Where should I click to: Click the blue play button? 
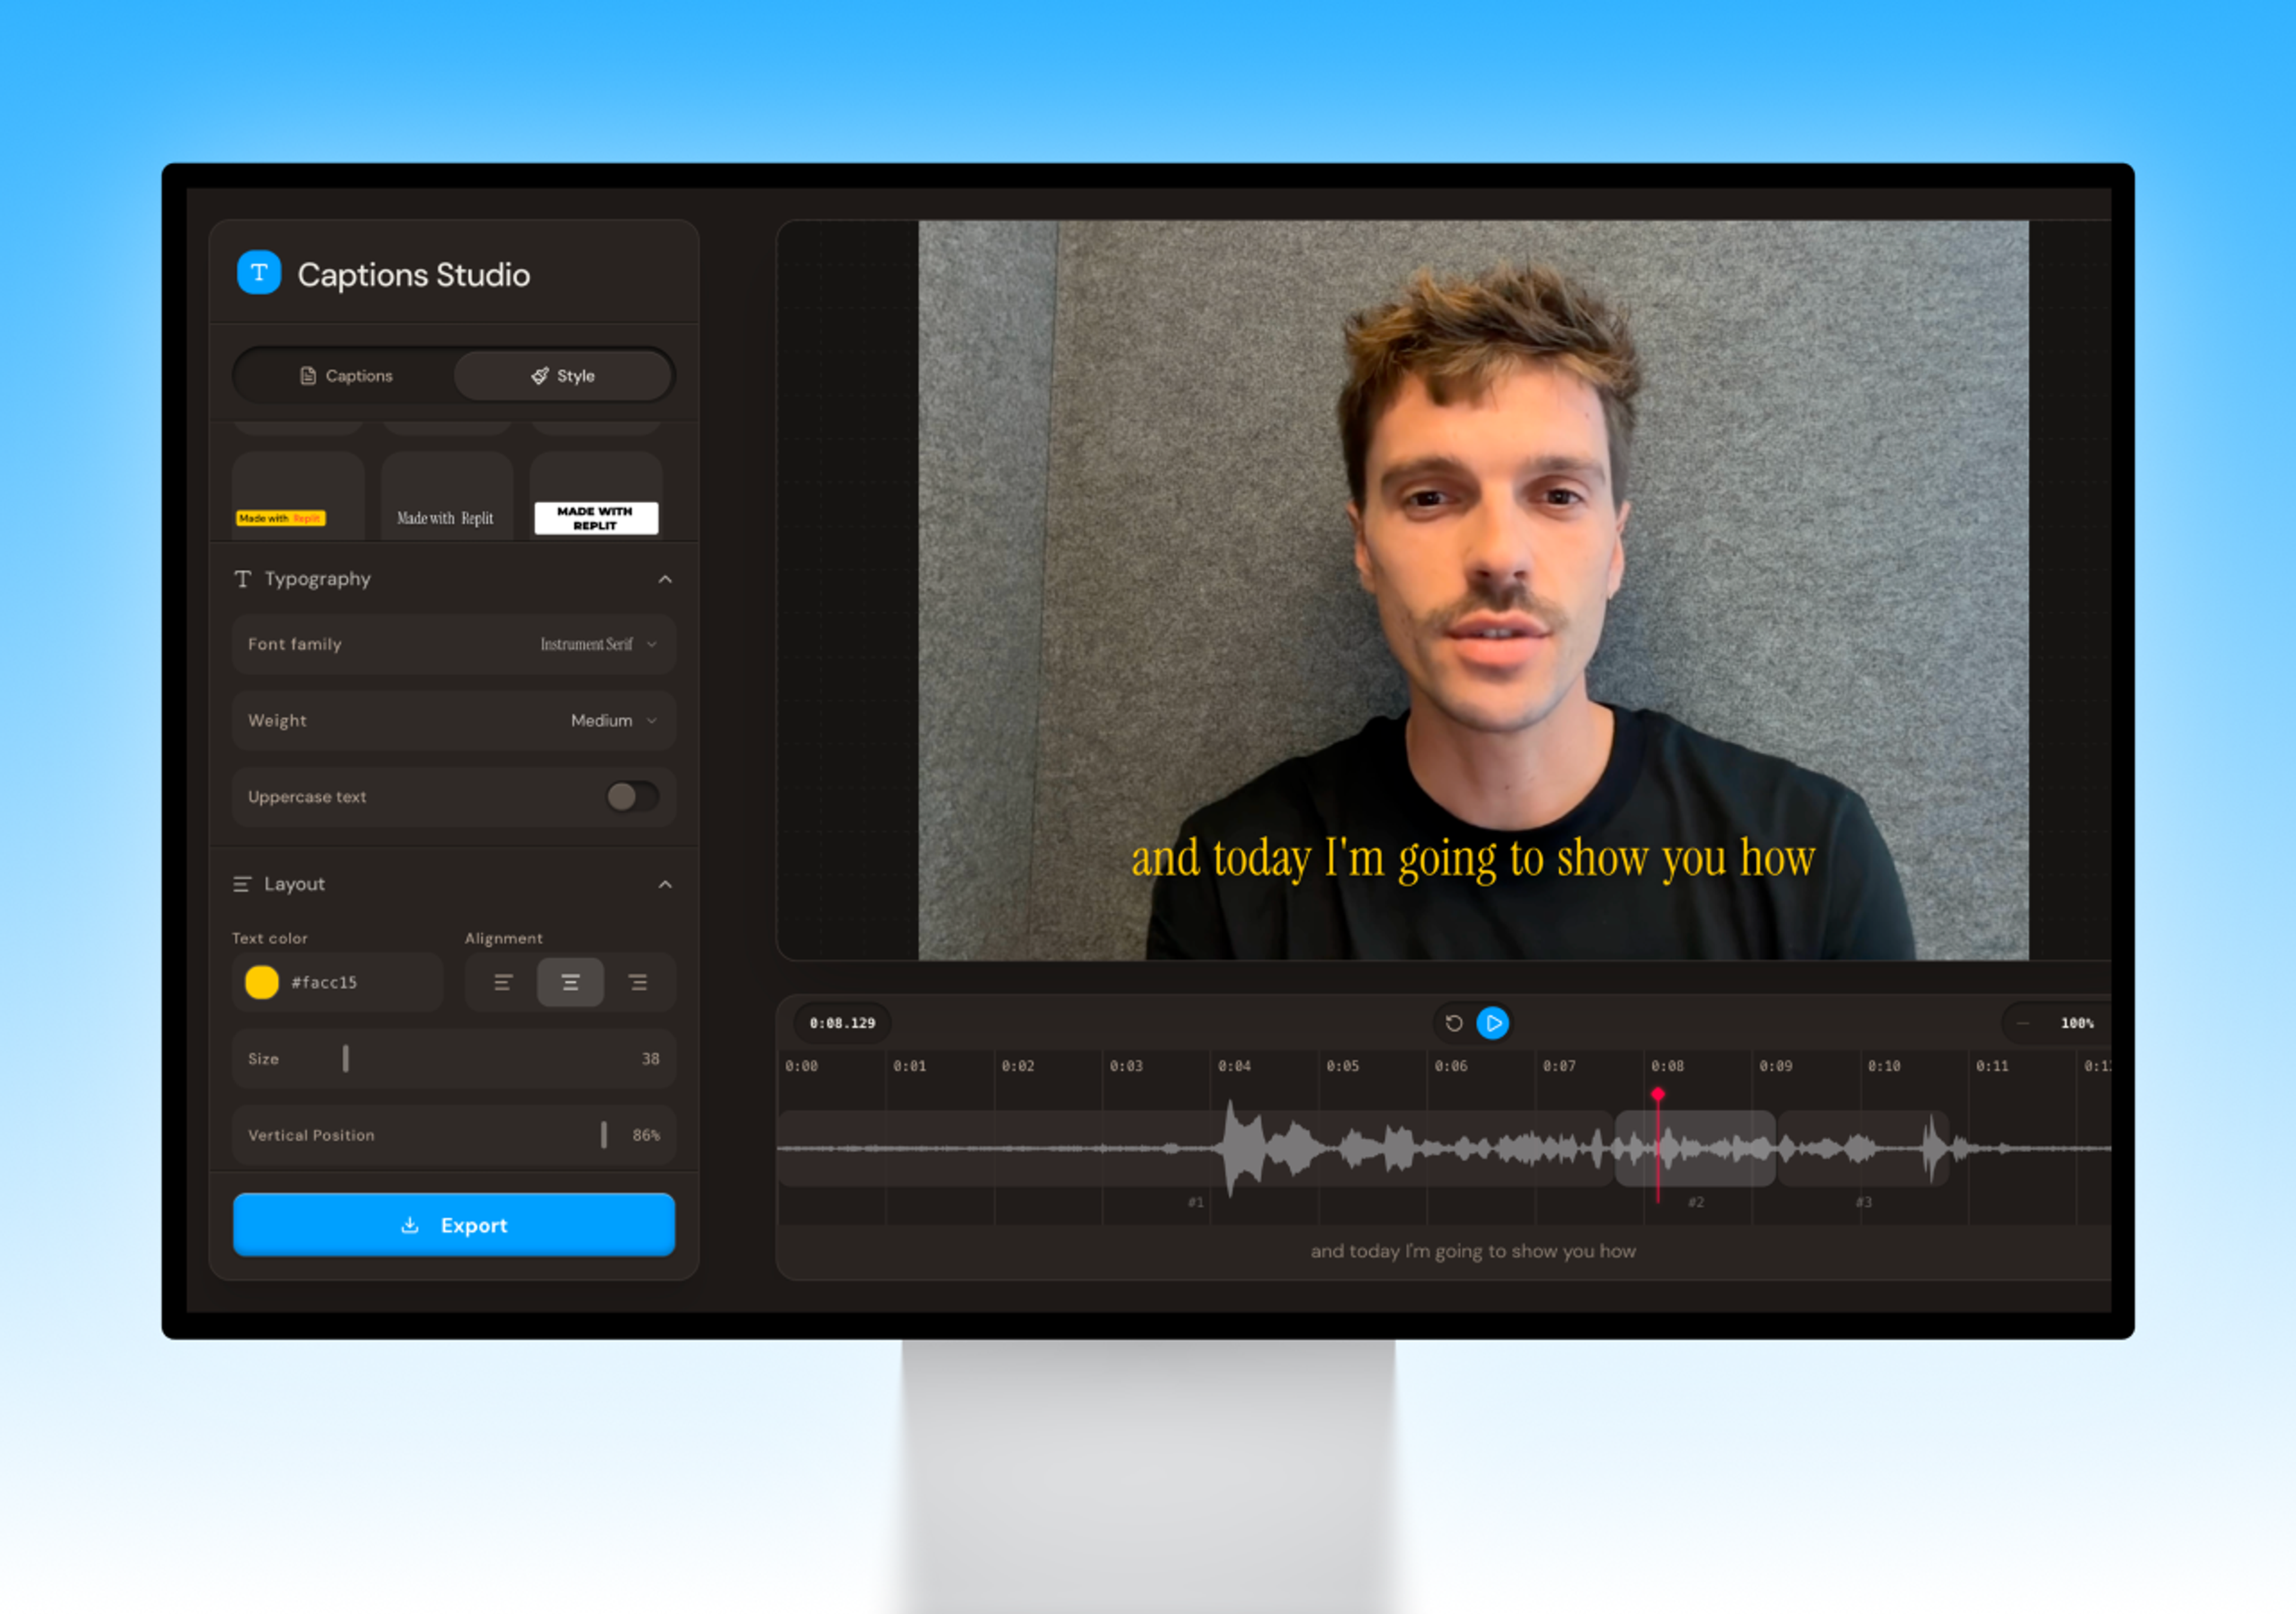(x=1493, y=1024)
